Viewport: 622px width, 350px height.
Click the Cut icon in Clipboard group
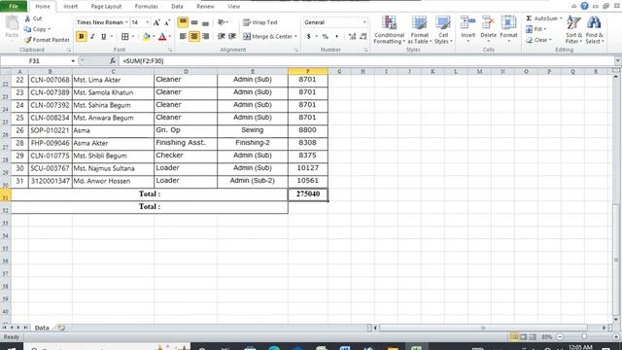coord(28,18)
